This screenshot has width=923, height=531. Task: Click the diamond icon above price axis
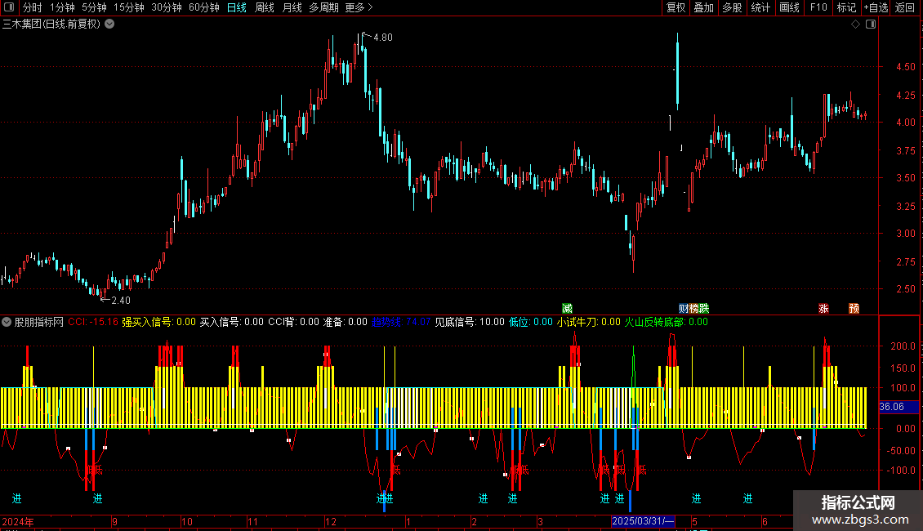click(x=856, y=25)
